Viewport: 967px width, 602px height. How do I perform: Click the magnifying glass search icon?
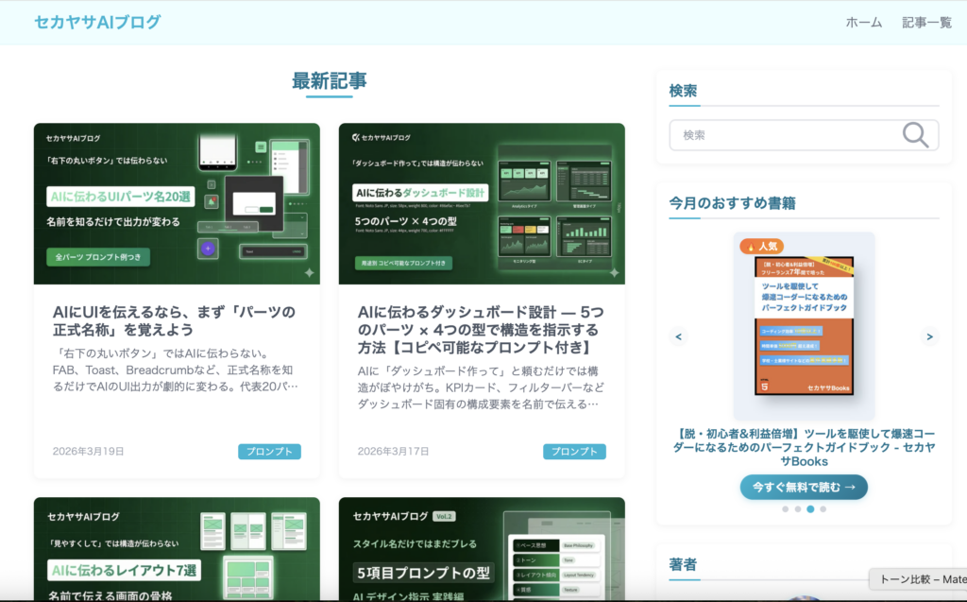(914, 135)
